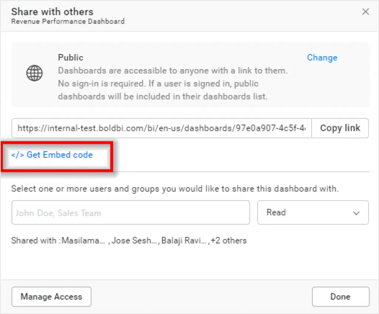Select the dashboard URL field
This screenshot has height=314, width=379.
click(x=161, y=128)
